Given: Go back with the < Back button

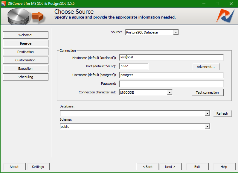Looking at the screenshot, I should tap(147, 167).
